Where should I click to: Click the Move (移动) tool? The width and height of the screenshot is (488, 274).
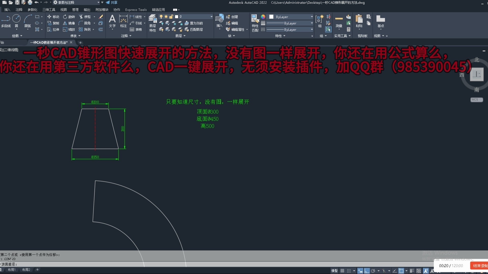point(53,17)
